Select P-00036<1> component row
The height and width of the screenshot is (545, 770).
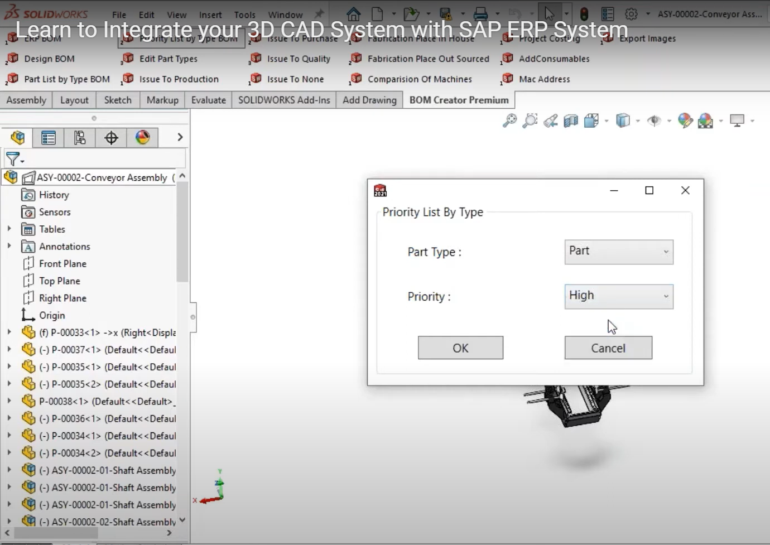[x=99, y=418]
